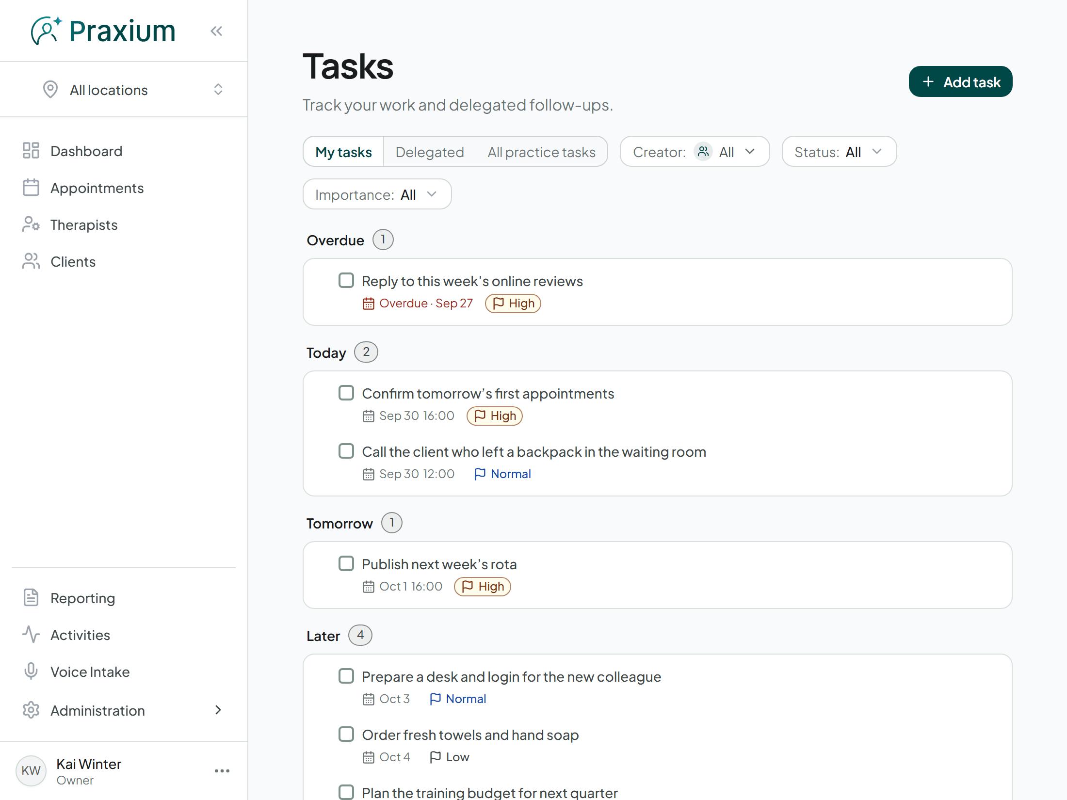
Task: Tick the training budget task checkbox
Action: point(346,792)
